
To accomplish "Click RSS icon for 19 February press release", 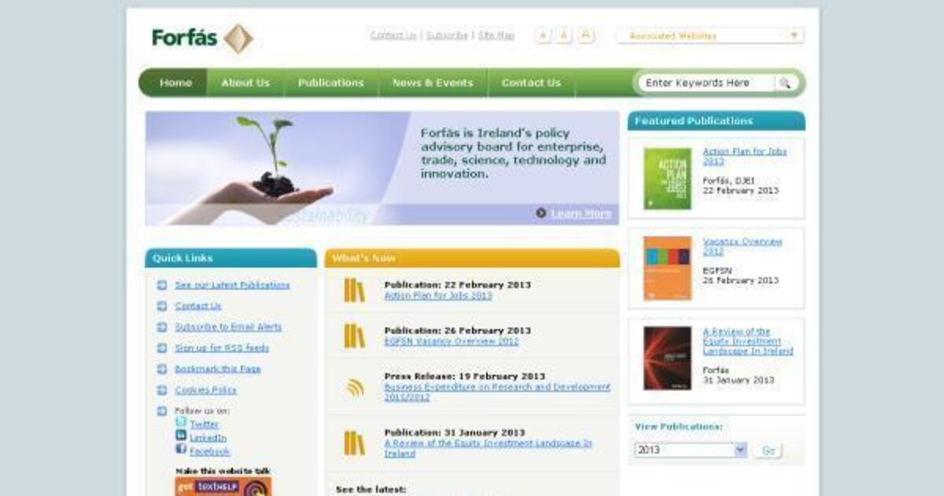I will [355, 387].
